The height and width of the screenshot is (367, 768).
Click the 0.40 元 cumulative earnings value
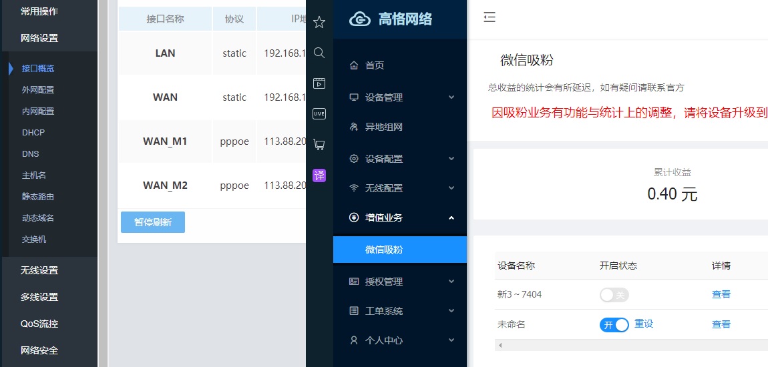tap(672, 194)
